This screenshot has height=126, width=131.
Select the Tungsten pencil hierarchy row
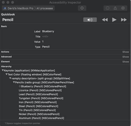point(41,98)
